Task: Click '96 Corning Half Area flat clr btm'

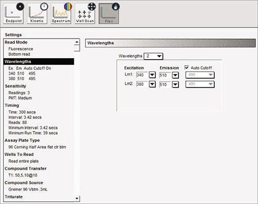Action: [37, 147]
